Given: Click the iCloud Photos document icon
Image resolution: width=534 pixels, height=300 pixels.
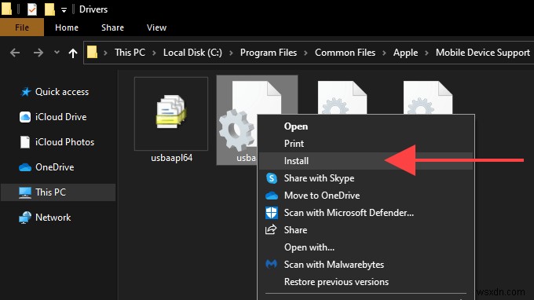Looking at the screenshot, I should coord(25,142).
